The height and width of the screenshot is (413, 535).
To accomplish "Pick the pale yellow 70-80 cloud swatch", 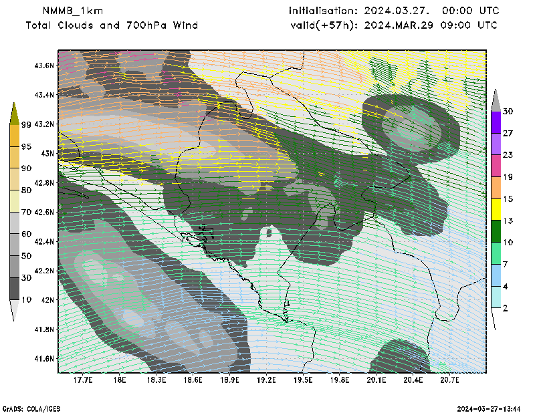I will click(14, 201).
